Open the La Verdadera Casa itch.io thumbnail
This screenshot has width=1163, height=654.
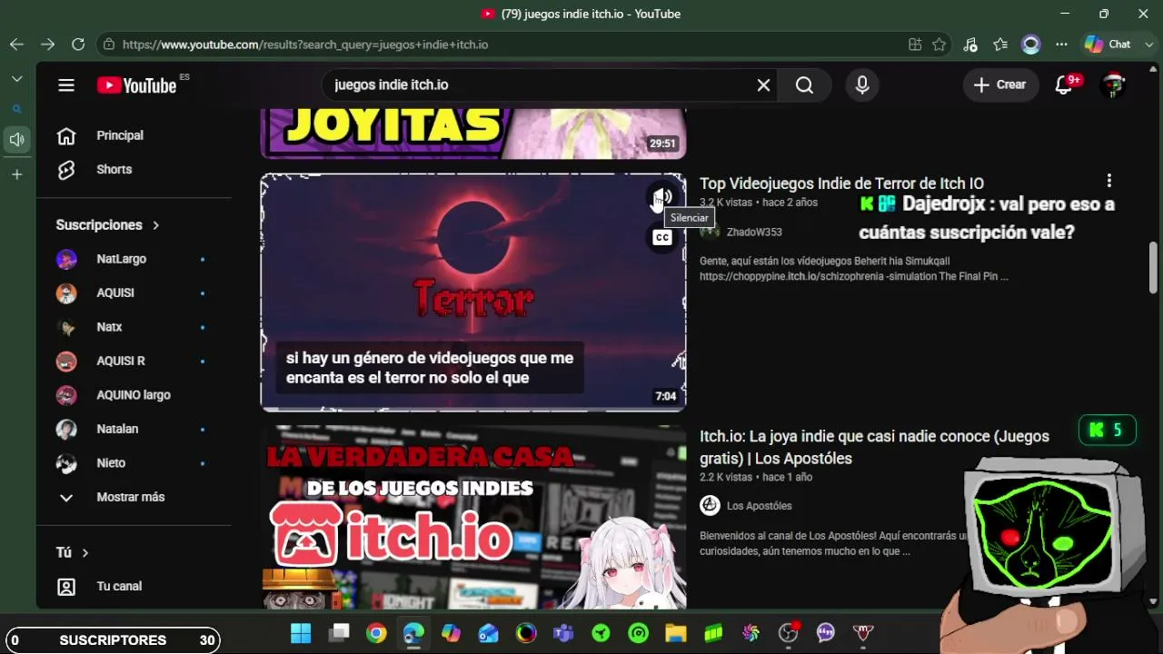coord(473,517)
